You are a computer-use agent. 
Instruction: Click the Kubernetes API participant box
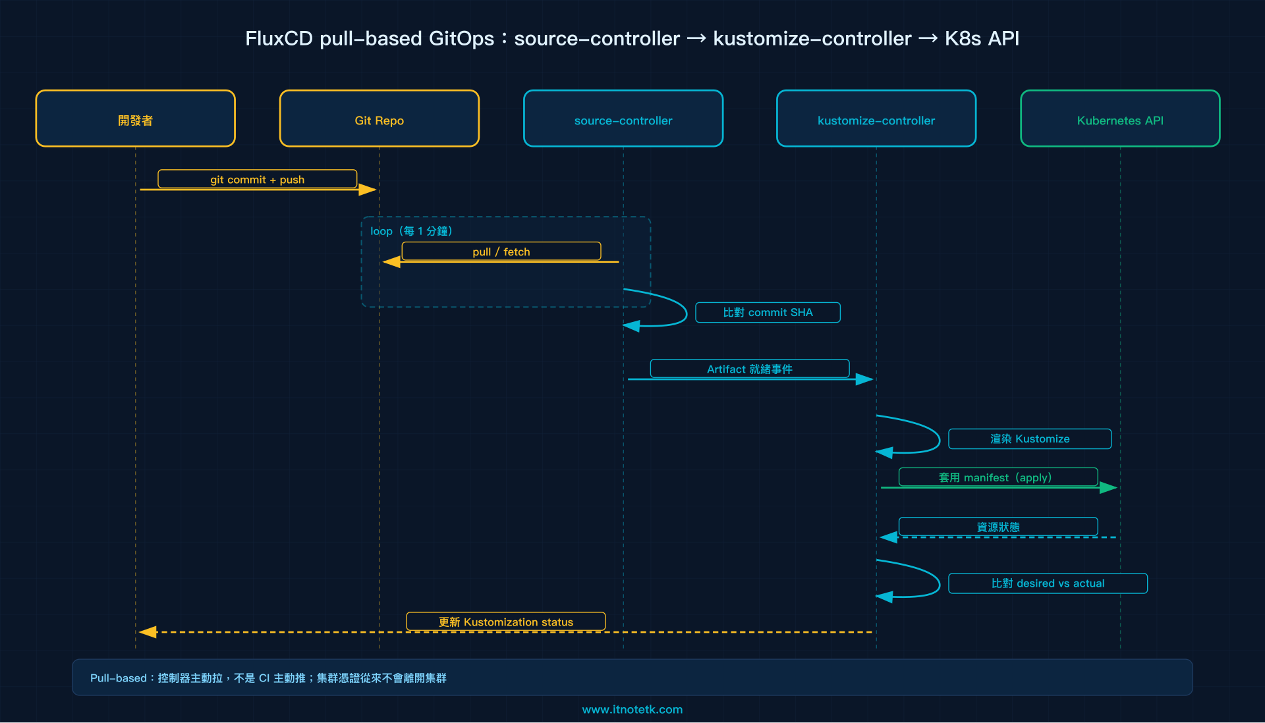point(1120,119)
